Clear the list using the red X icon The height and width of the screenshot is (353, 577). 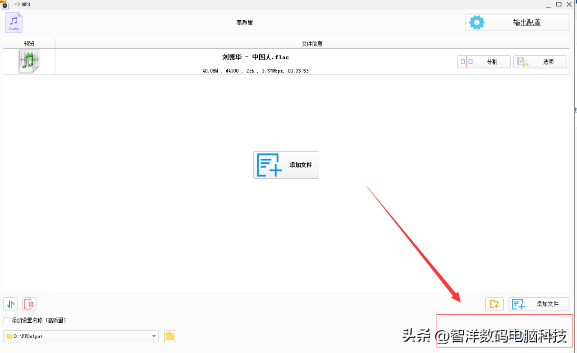pyautogui.click(x=29, y=304)
